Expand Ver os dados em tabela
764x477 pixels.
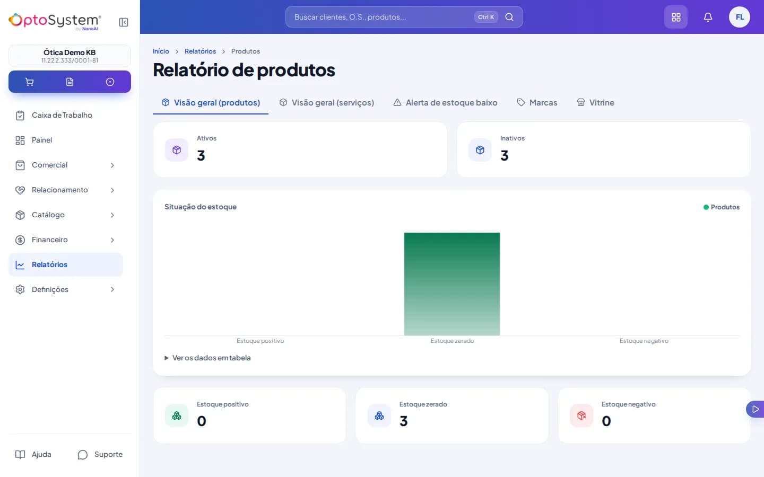pos(207,358)
